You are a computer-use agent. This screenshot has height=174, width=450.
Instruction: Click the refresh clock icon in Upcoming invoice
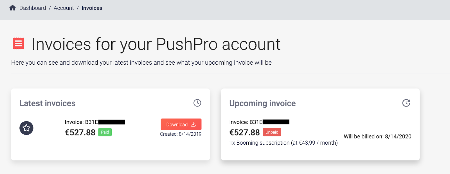point(406,103)
